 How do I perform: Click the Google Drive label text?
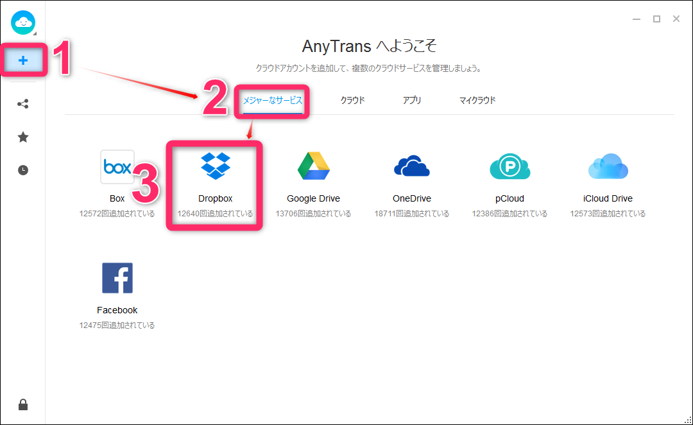(x=313, y=198)
